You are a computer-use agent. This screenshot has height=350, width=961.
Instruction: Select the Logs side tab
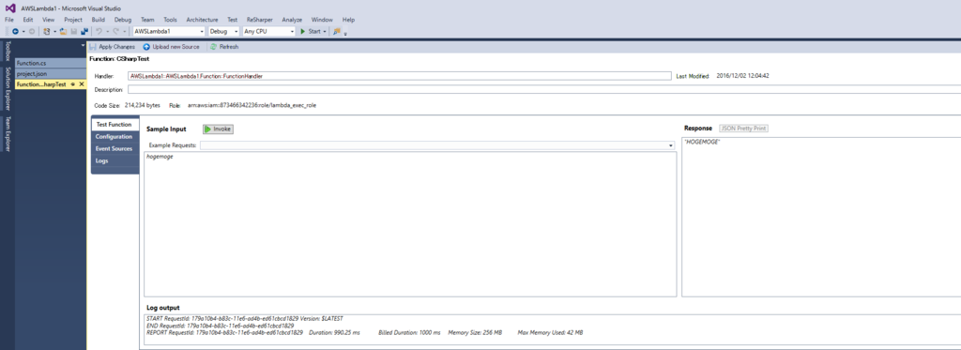click(114, 160)
